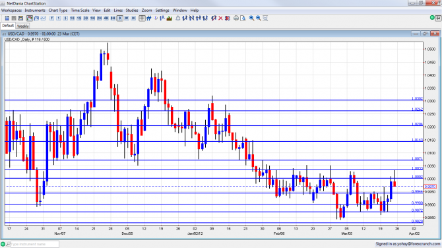Select the 5 minute time scale
Viewport: 442px width, 248px height.
(65, 18)
